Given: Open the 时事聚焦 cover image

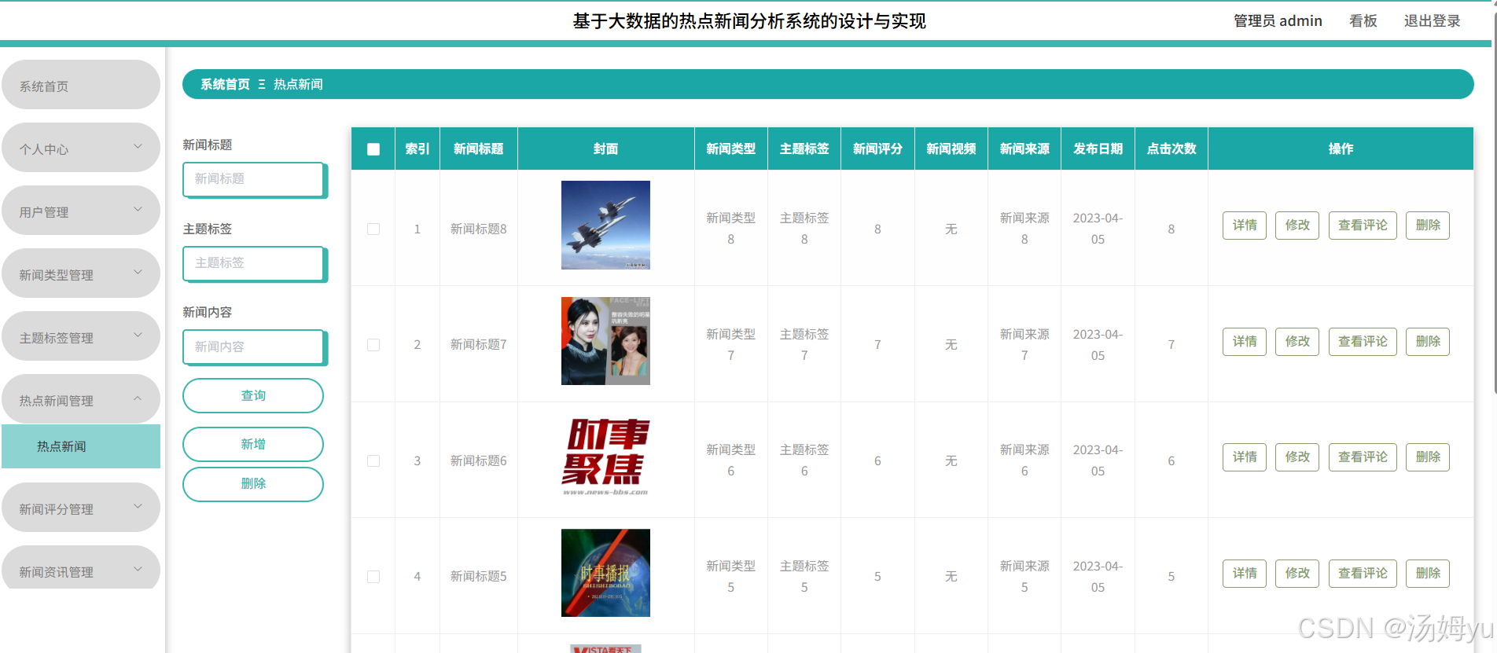Looking at the screenshot, I should [x=605, y=457].
